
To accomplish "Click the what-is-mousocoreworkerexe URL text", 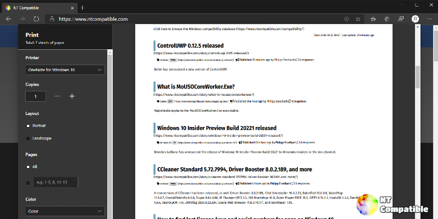I will point(204,94).
